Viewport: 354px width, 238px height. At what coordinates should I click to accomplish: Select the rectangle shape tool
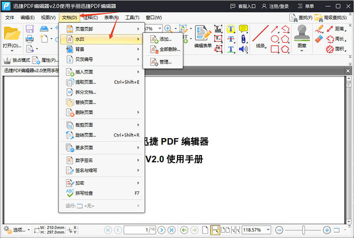(x=275, y=49)
